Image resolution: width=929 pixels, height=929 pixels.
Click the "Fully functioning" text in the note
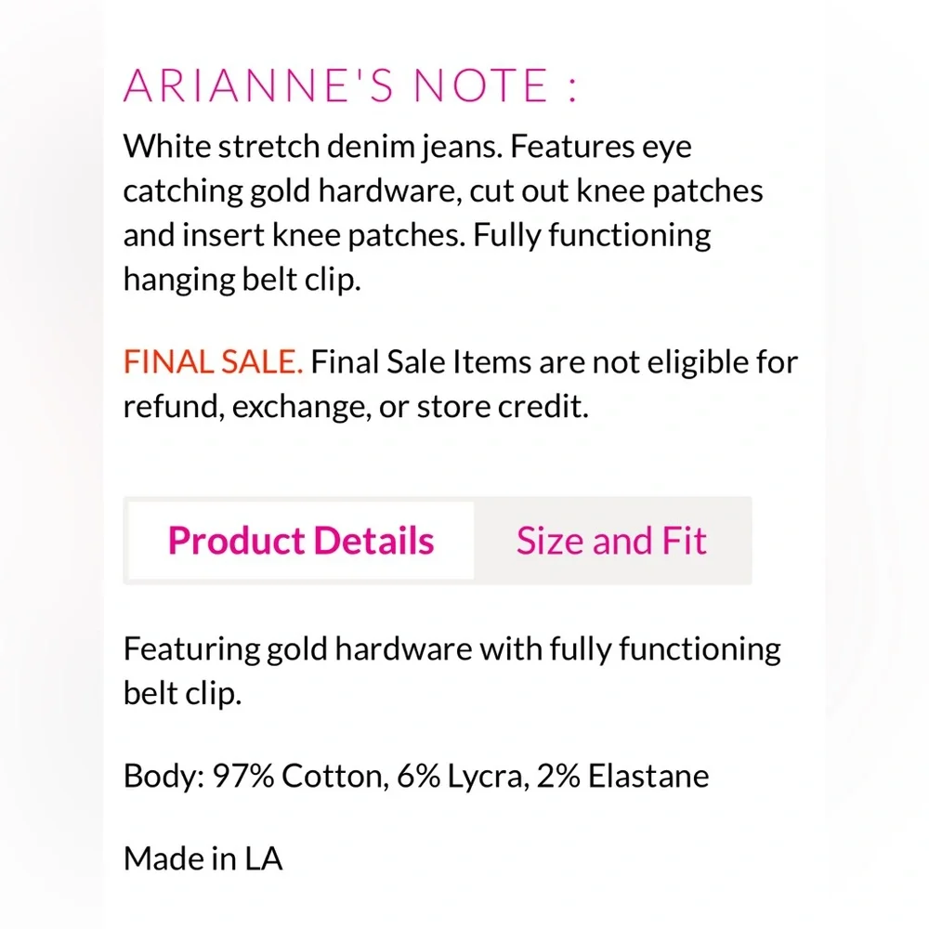coord(592,235)
